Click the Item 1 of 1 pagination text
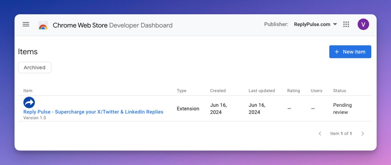The image size is (391, 165). point(341,134)
